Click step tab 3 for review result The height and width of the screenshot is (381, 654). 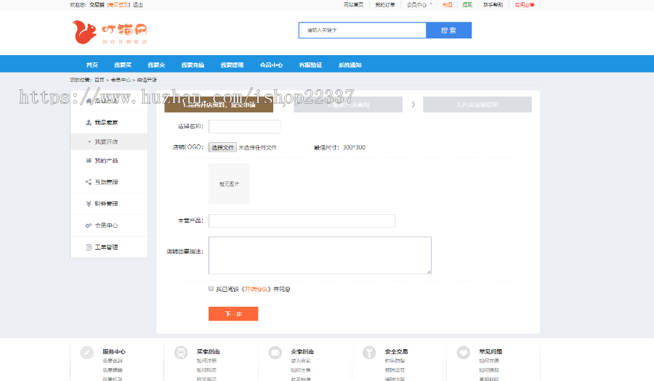pyautogui.click(x=477, y=105)
